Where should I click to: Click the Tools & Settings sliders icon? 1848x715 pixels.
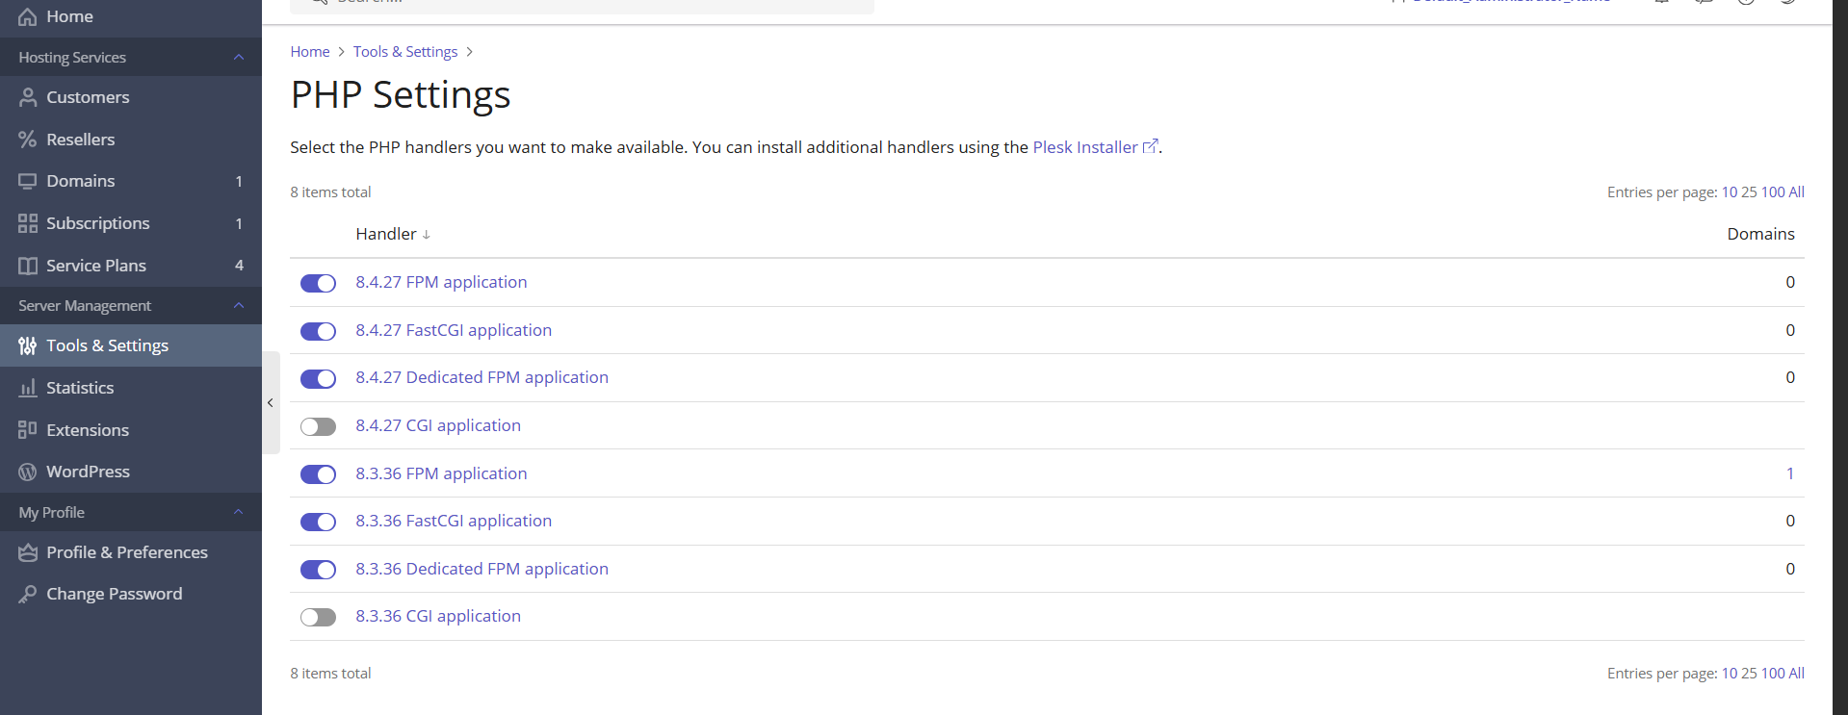click(x=28, y=345)
